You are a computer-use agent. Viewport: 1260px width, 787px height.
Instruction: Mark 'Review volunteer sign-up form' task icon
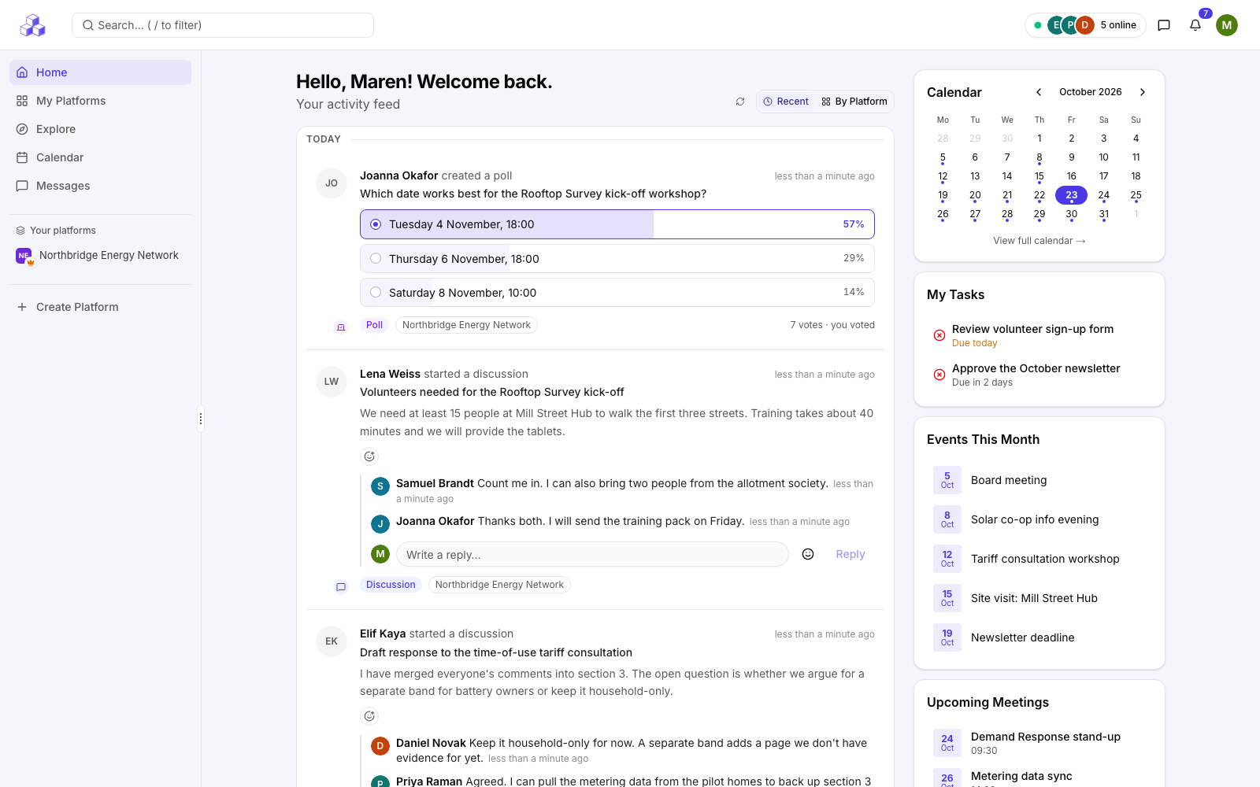click(939, 335)
